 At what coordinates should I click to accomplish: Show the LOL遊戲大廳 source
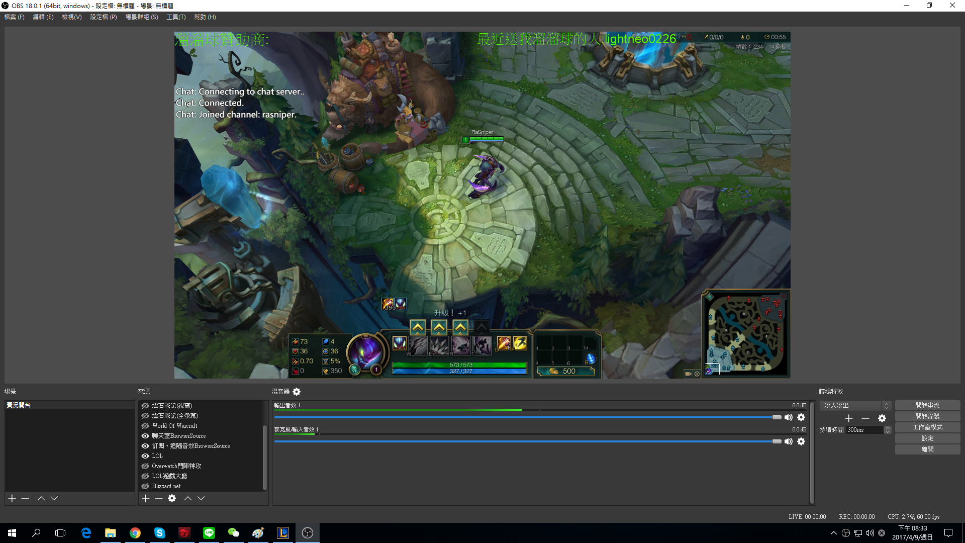coord(145,476)
